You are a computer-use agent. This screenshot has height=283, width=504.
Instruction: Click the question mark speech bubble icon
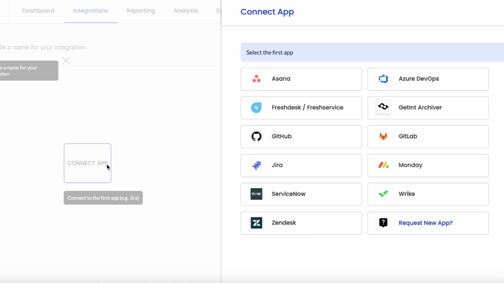(x=383, y=223)
